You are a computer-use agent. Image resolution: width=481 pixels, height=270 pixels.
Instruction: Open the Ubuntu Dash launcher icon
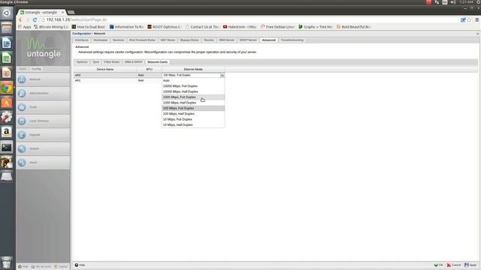click(7, 13)
